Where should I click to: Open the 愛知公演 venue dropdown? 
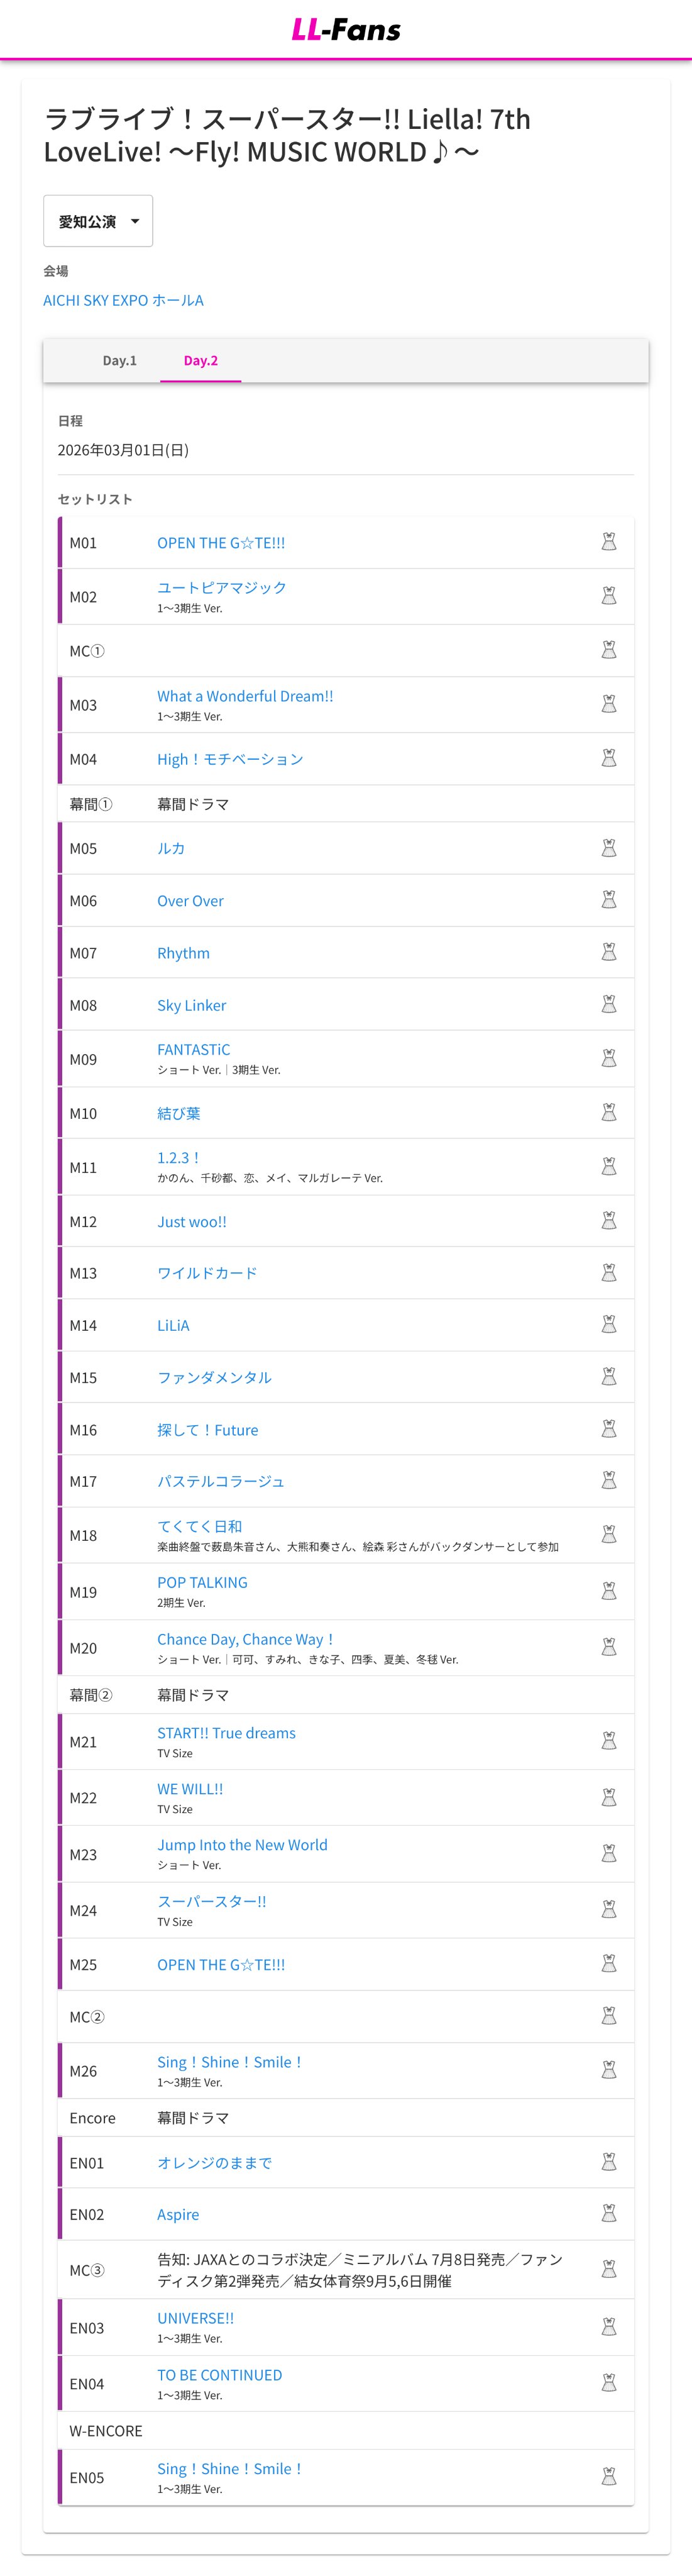click(98, 221)
